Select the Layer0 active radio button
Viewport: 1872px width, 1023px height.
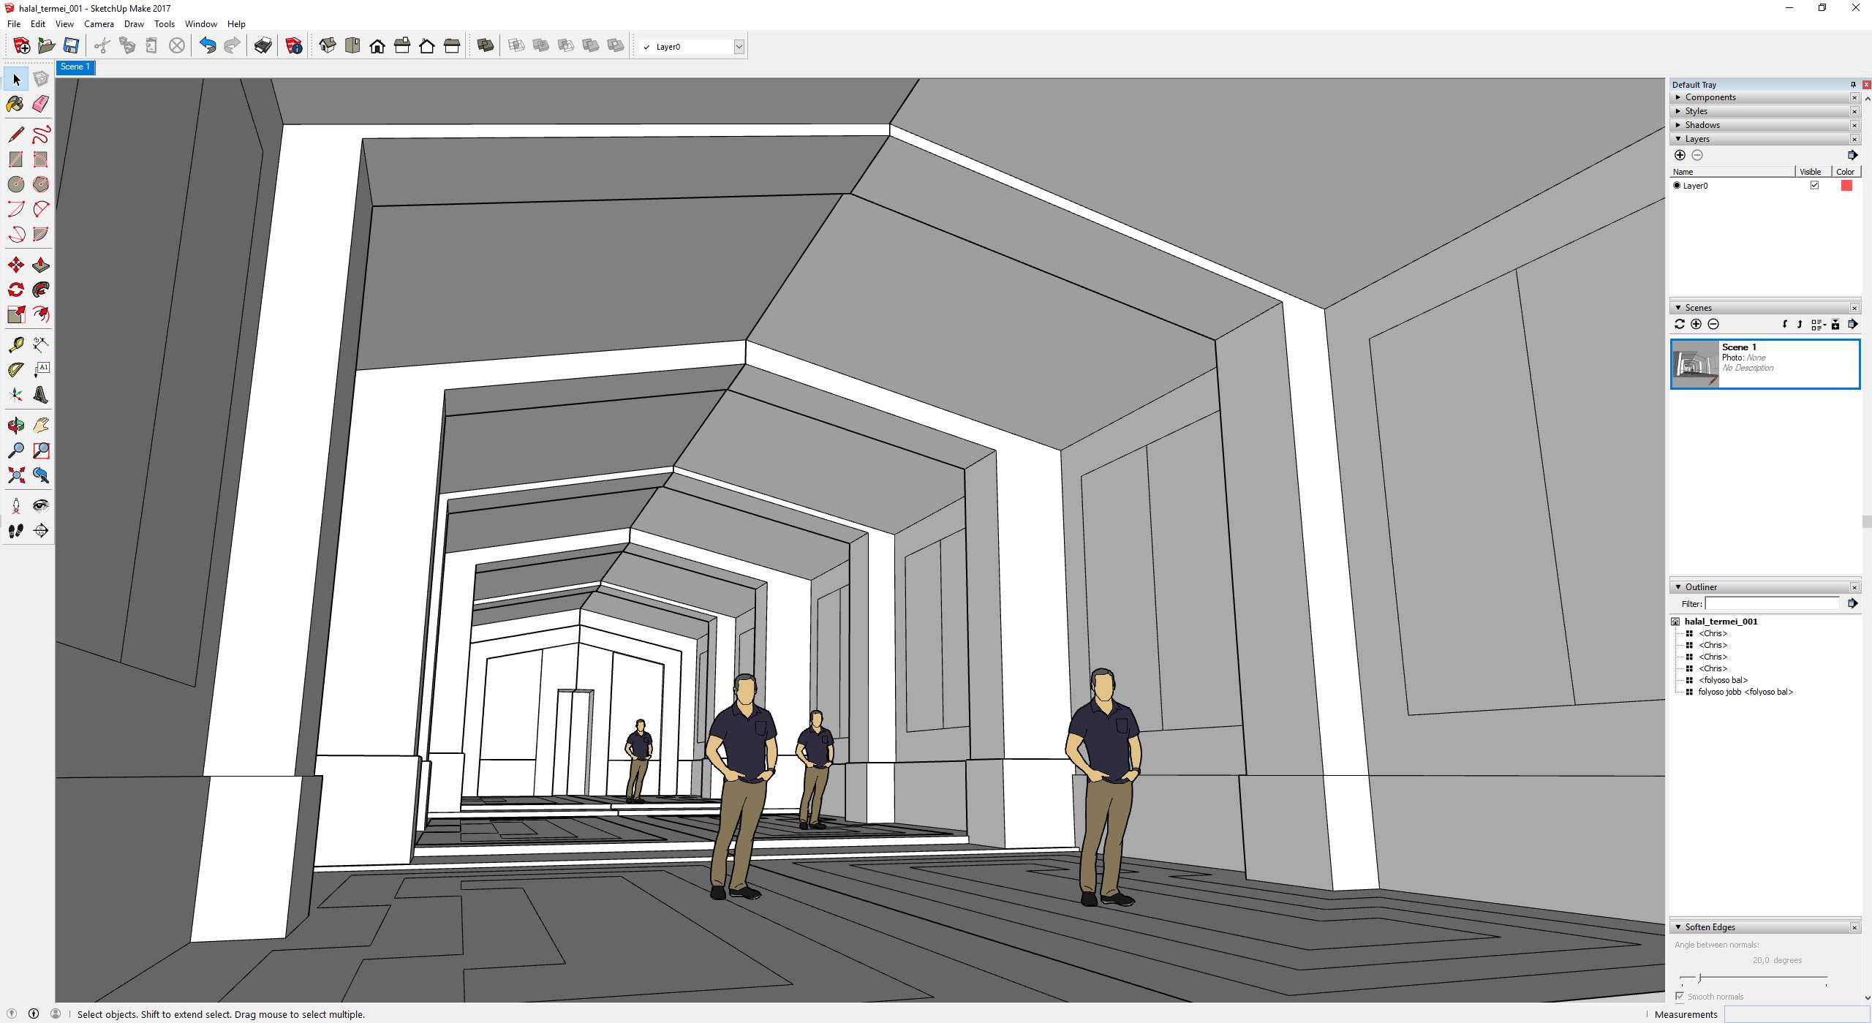click(x=1677, y=186)
